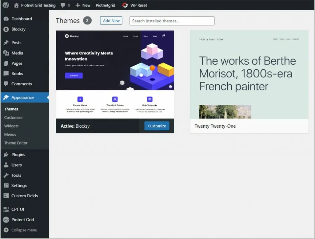Open the Piotnetgrid admin bar menu
The width and height of the screenshot is (315, 239).
pos(106,5)
